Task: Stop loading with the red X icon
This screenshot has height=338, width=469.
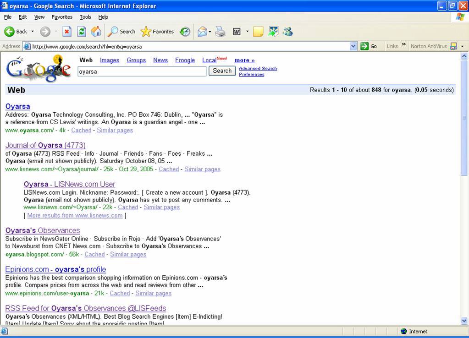Action: point(67,32)
